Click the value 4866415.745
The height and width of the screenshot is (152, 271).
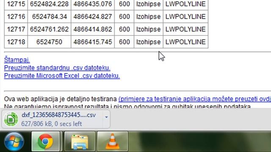[x=93, y=42]
